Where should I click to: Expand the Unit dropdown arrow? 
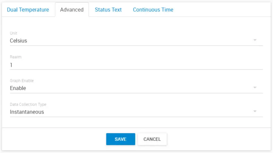tap(255, 40)
